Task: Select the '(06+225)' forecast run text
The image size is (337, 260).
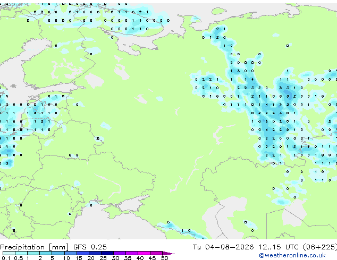Action: click(x=320, y=247)
